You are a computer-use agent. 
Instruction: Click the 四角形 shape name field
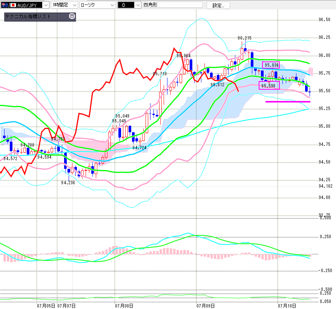coord(173,5)
